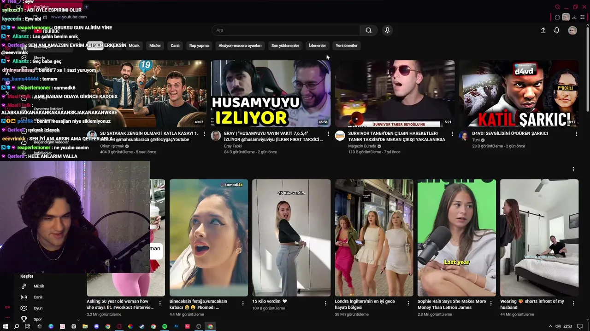Open Bineceksin fıstığa short thumbnail
This screenshot has height=331, width=590.
coord(209,238)
